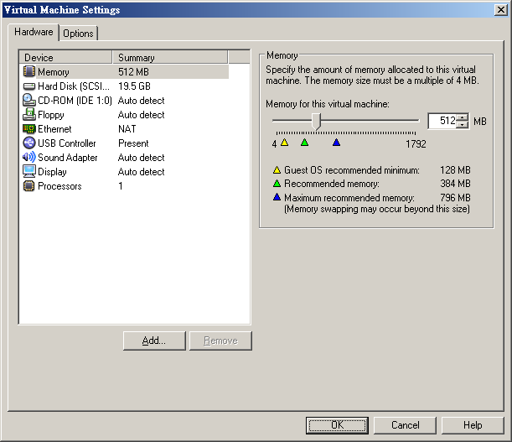The height and width of the screenshot is (442, 512).
Task: Click the Floppy drive icon
Action: click(29, 114)
